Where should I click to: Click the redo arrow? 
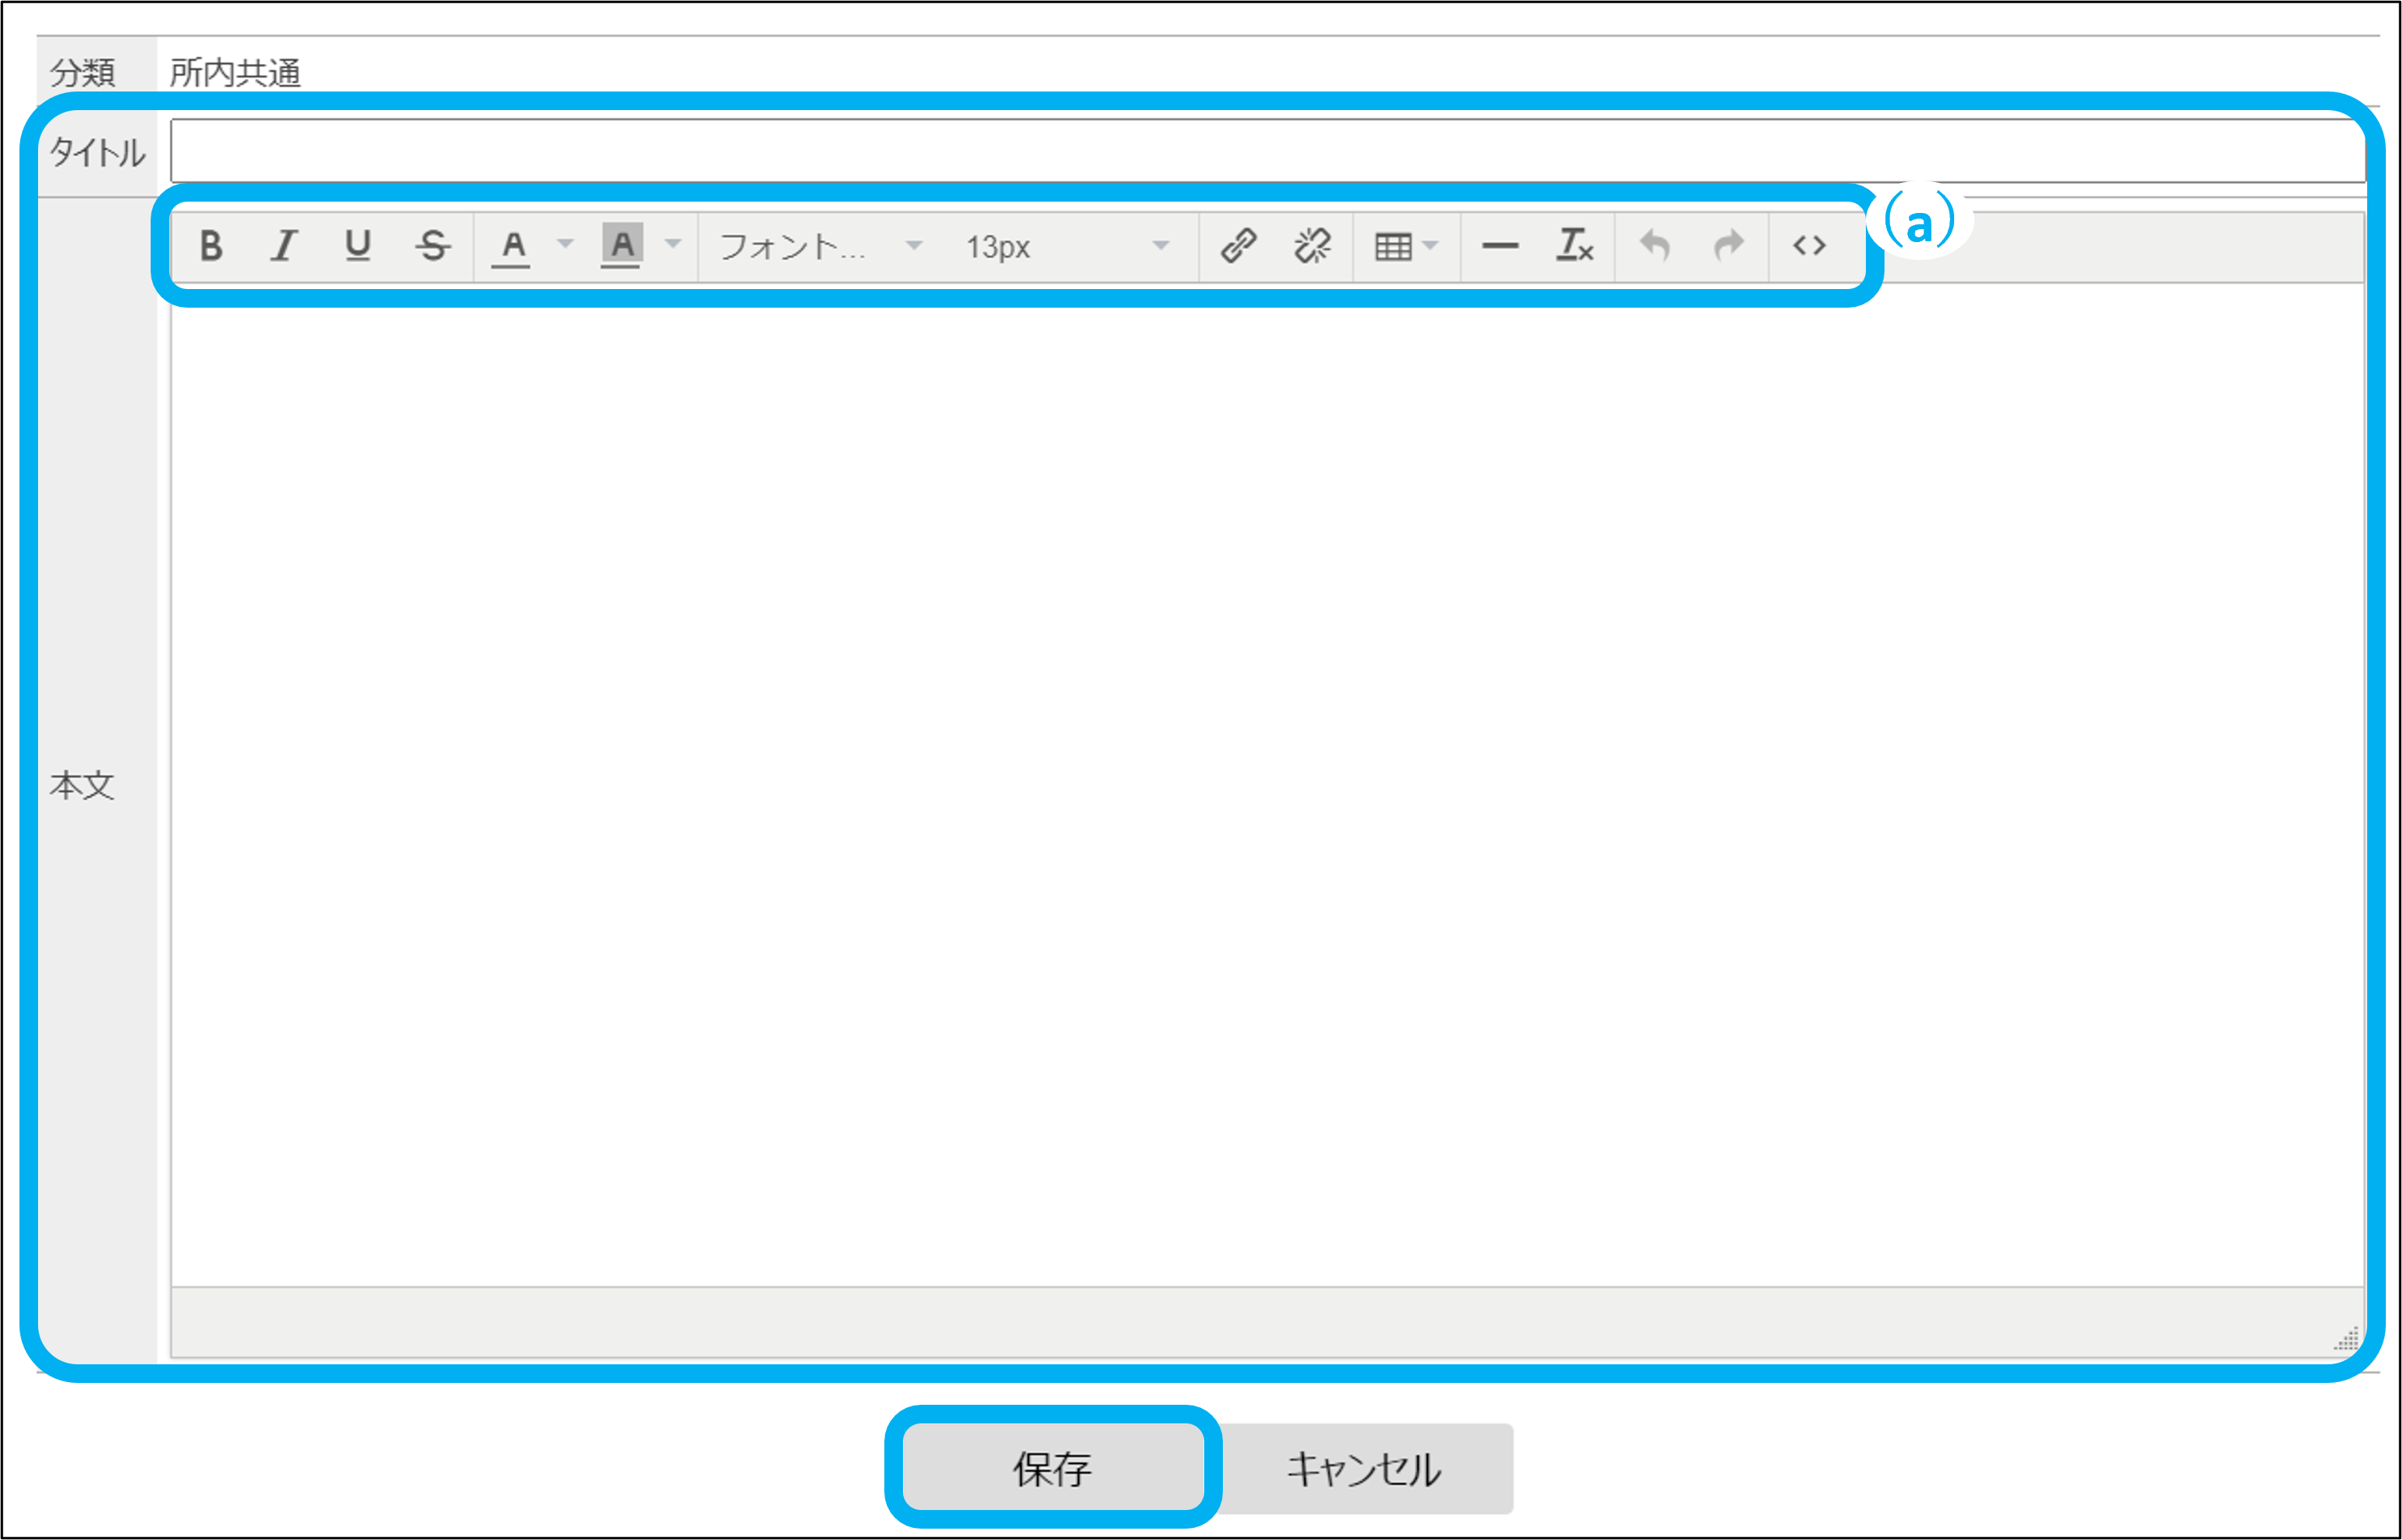click(1729, 245)
